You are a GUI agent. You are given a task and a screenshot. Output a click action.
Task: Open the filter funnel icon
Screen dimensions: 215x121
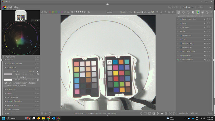[42, 12]
